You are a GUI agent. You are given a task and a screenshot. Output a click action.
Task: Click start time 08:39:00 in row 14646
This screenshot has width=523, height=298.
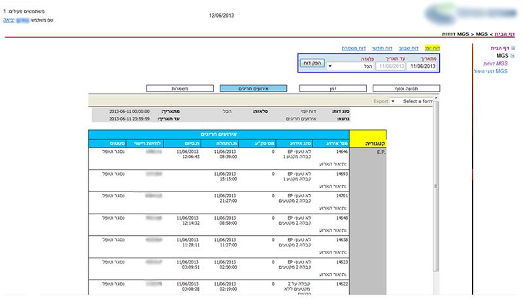tap(228, 157)
